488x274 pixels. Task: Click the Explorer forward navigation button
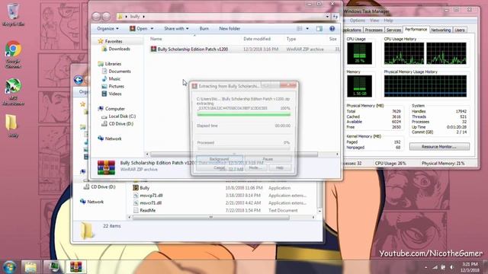click(x=106, y=17)
